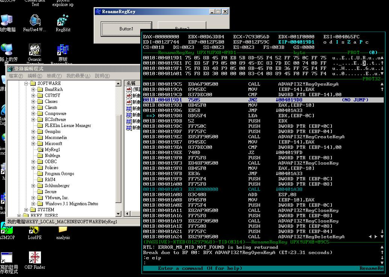Collapse the SOFTWARE registry branch
This screenshot has height=277, width=389.
coord(26,83)
